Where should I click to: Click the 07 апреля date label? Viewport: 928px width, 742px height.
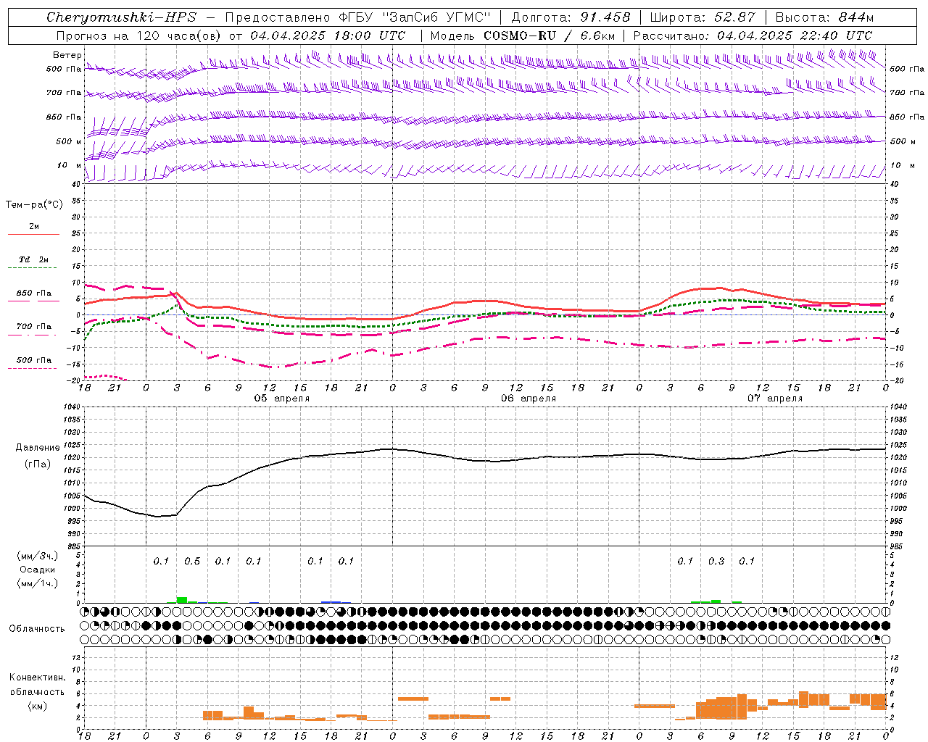pyautogui.click(x=775, y=399)
